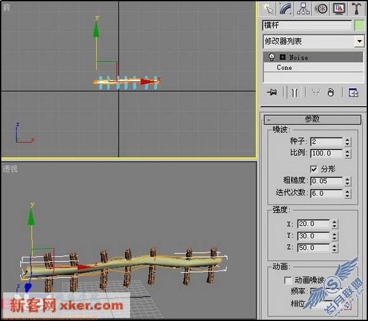Screen dimensions: 368x321
Task: Click the object color swatch
Action: [359, 25]
